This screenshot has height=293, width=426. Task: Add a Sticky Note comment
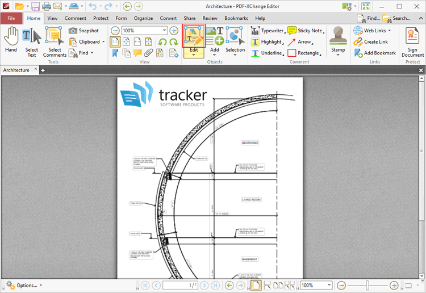tap(306, 31)
